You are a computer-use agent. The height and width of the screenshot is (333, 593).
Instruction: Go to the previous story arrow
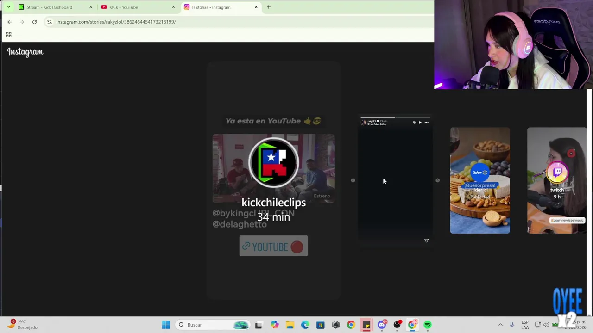(353, 180)
